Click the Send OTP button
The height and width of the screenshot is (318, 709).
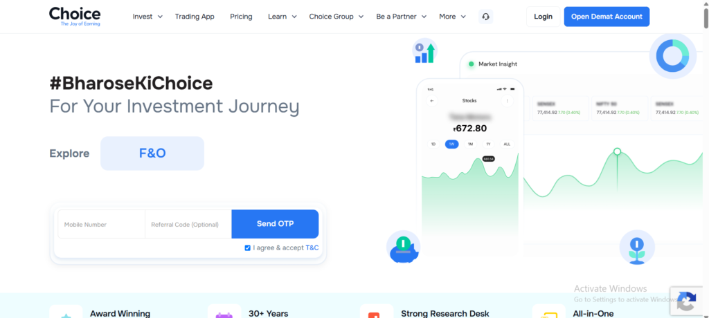tap(275, 223)
